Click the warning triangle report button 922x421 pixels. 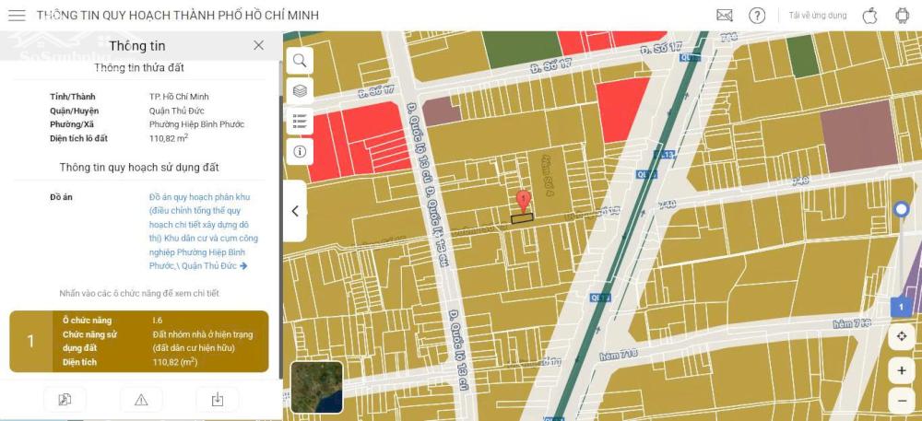(141, 399)
